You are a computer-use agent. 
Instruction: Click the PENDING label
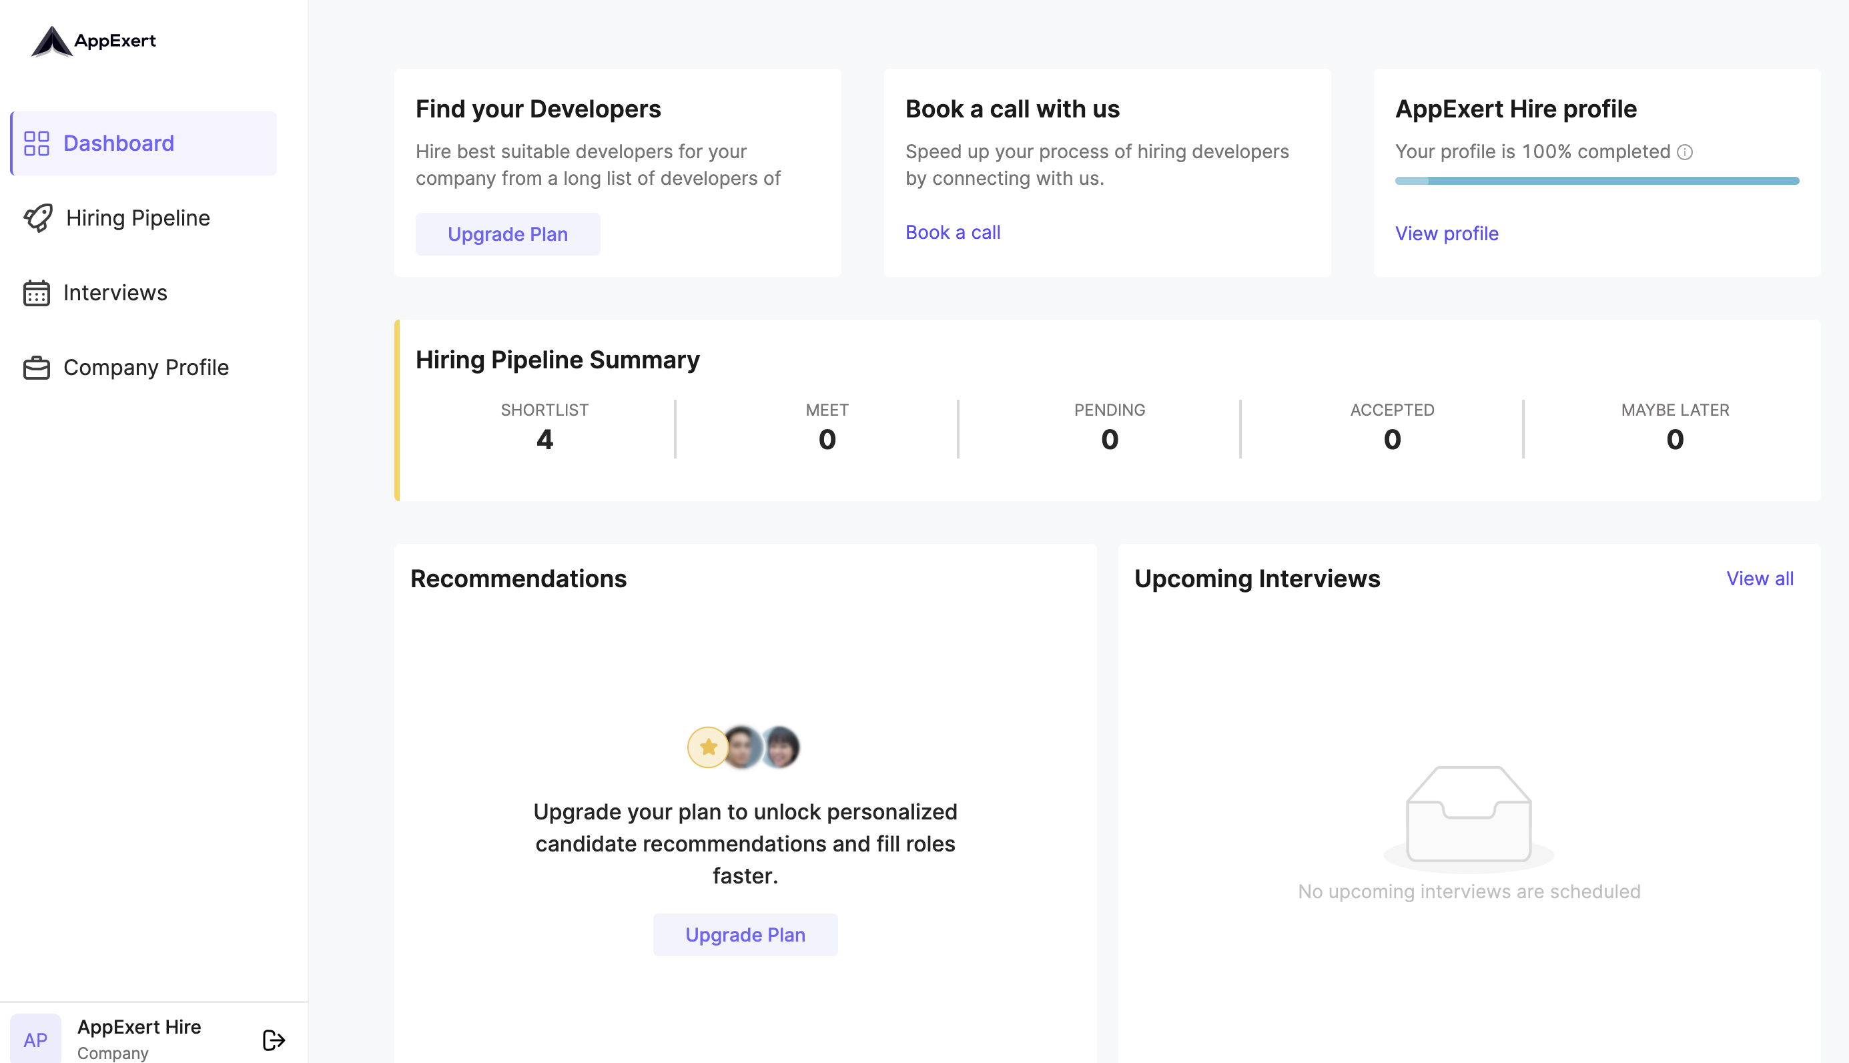click(1110, 410)
